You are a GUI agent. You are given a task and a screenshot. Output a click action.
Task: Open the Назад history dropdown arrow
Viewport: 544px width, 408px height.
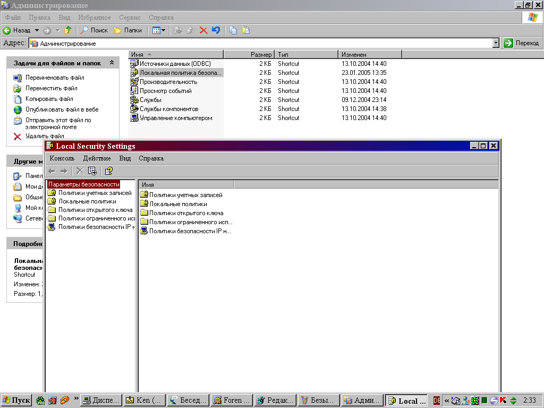pyautogui.click(x=37, y=30)
